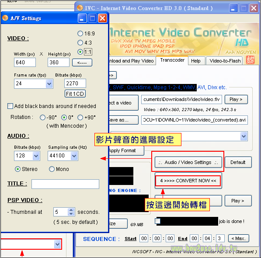Click the End seconds field showing 3
261x258 pixels.
pyautogui.click(x=220, y=238)
